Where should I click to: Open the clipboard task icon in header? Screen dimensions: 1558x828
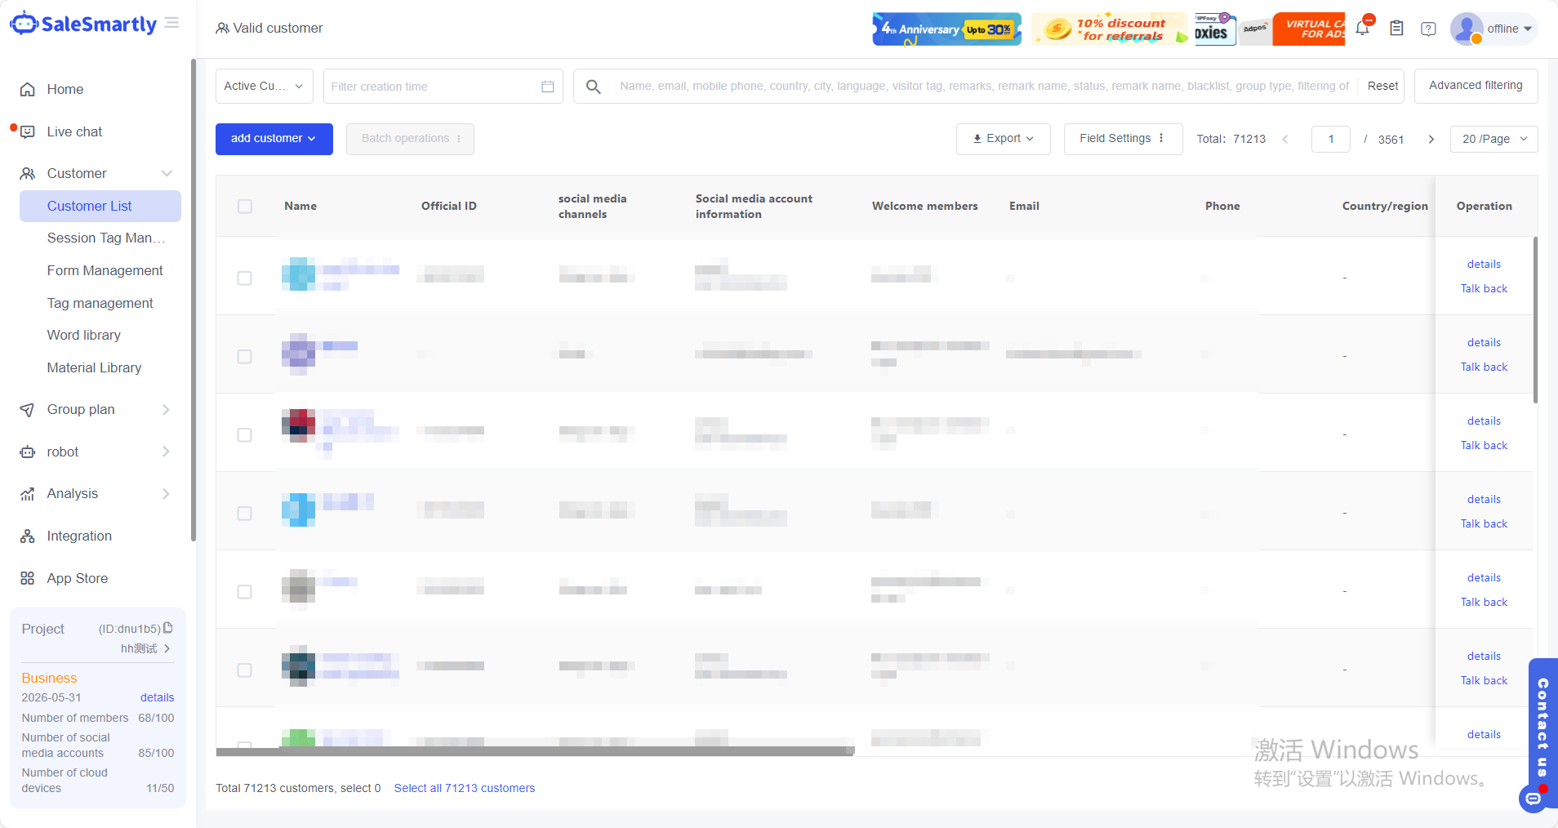click(1396, 29)
